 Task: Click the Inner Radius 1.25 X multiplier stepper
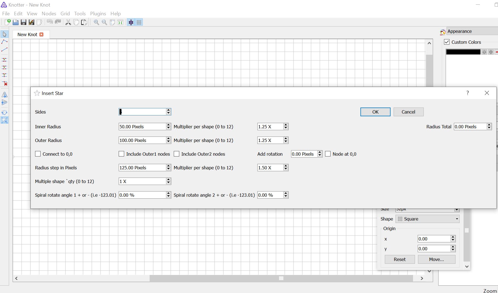coord(286,127)
